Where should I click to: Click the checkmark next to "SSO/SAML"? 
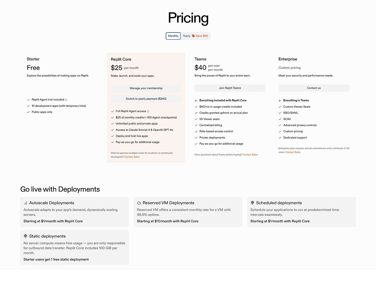pos(280,113)
